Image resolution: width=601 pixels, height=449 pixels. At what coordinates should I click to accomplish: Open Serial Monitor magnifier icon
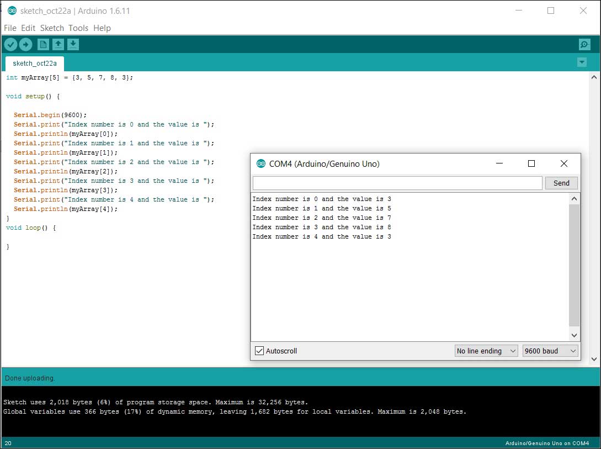point(584,45)
